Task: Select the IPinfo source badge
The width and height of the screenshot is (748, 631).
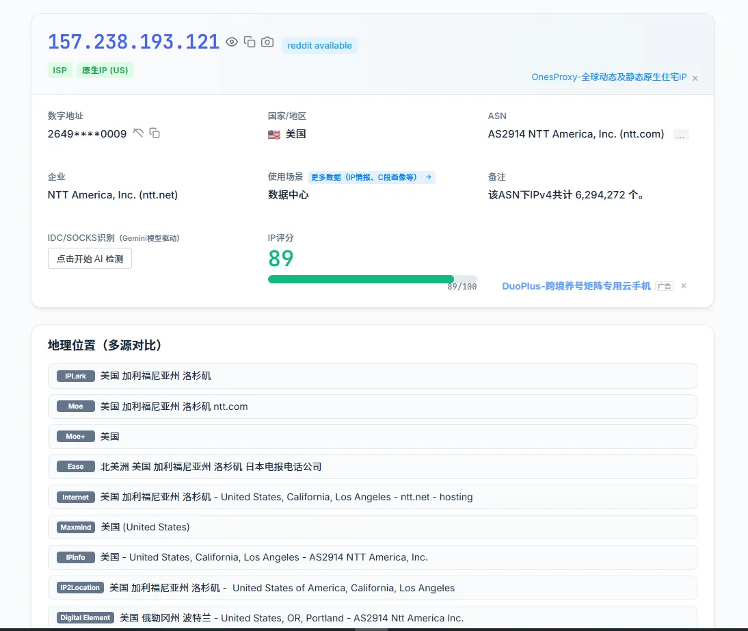Action: click(x=75, y=557)
